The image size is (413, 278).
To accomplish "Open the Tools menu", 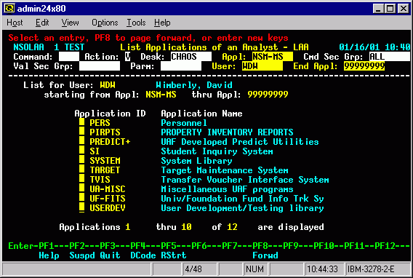I will click(x=136, y=23).
